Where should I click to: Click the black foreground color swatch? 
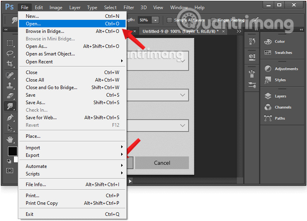[x=12, y=151]
